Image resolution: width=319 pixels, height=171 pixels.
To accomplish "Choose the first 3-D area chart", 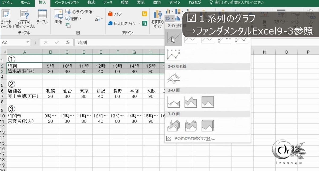I will [173, 125].
